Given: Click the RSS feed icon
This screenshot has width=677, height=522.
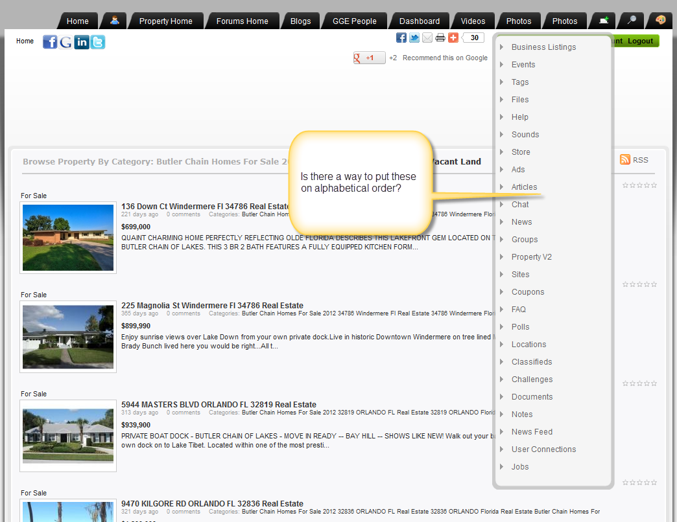Looking at the screenshot, I should (x=625, y=160).
